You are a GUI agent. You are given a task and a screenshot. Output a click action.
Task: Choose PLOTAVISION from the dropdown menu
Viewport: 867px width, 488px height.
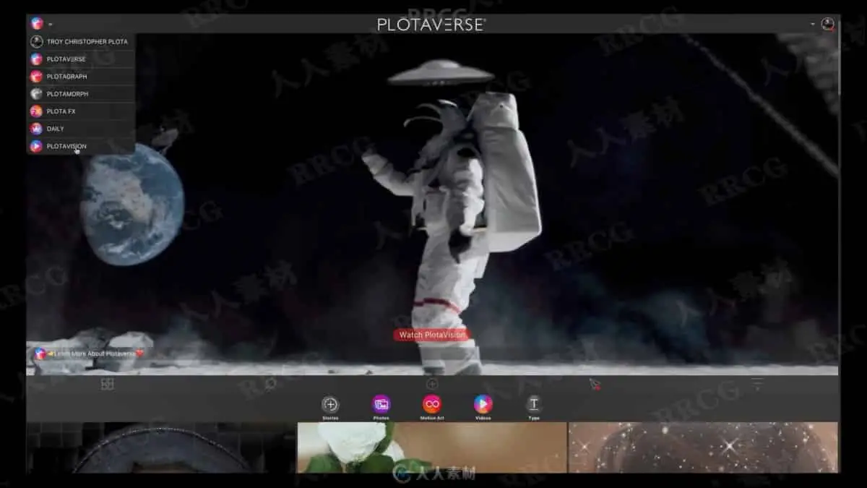[x=81, y=146]
